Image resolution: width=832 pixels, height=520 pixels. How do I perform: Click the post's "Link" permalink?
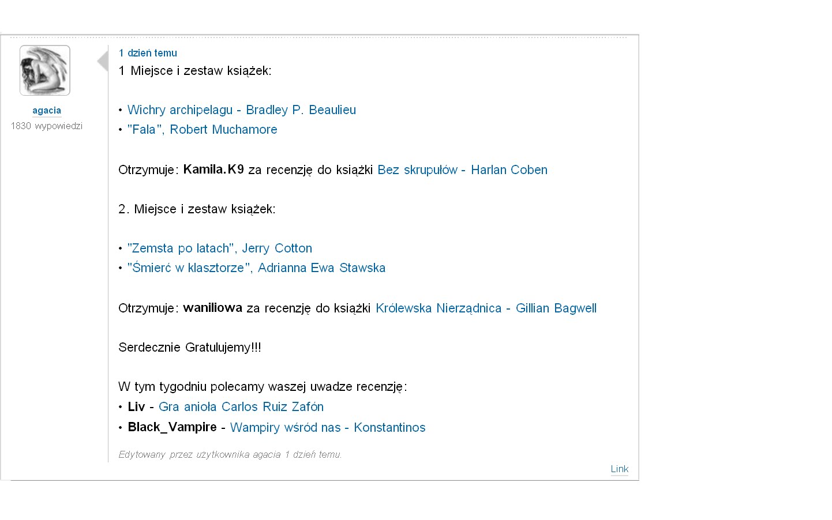coord(619,469)
